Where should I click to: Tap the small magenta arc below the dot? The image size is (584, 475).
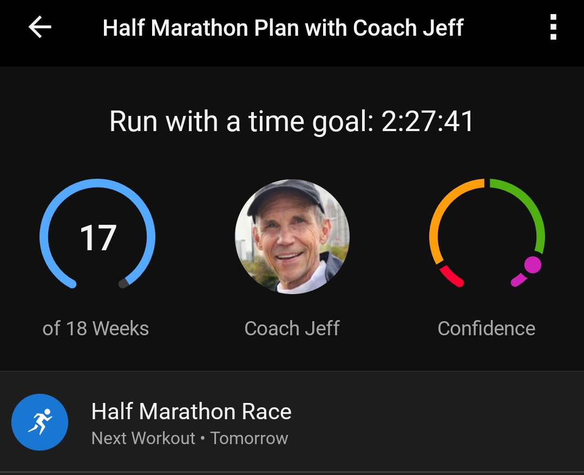point(517,281)
